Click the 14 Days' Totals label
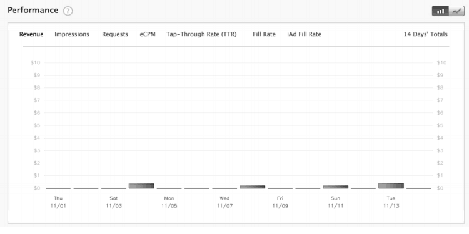Screen dimensions: 469x234 point(426,34)
